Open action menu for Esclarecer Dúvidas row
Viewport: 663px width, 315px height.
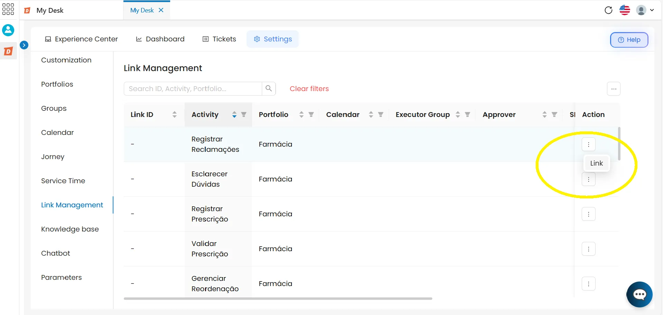(588, 179)
